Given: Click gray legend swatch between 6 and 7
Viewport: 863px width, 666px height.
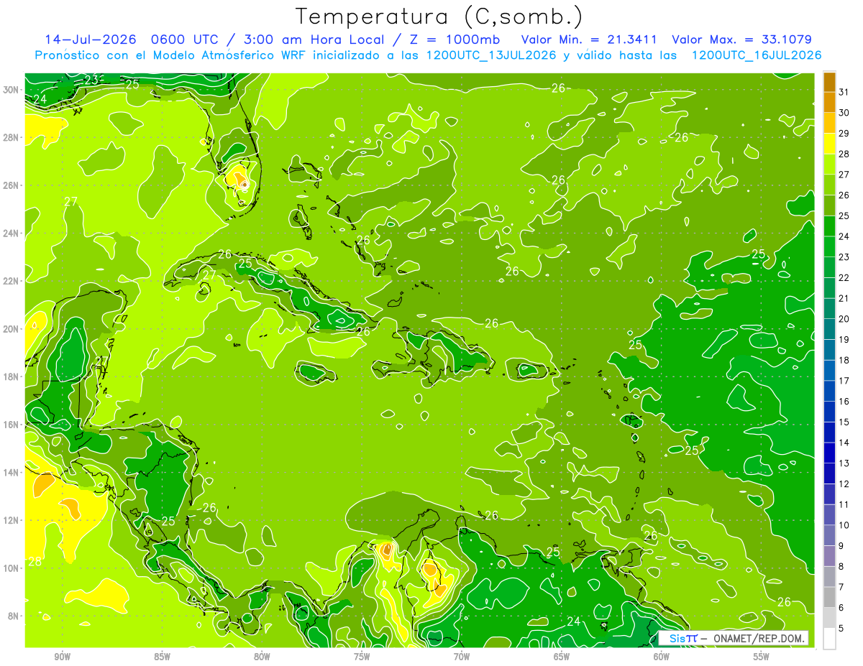Looking at the screenshot, I should click(829, 598).
